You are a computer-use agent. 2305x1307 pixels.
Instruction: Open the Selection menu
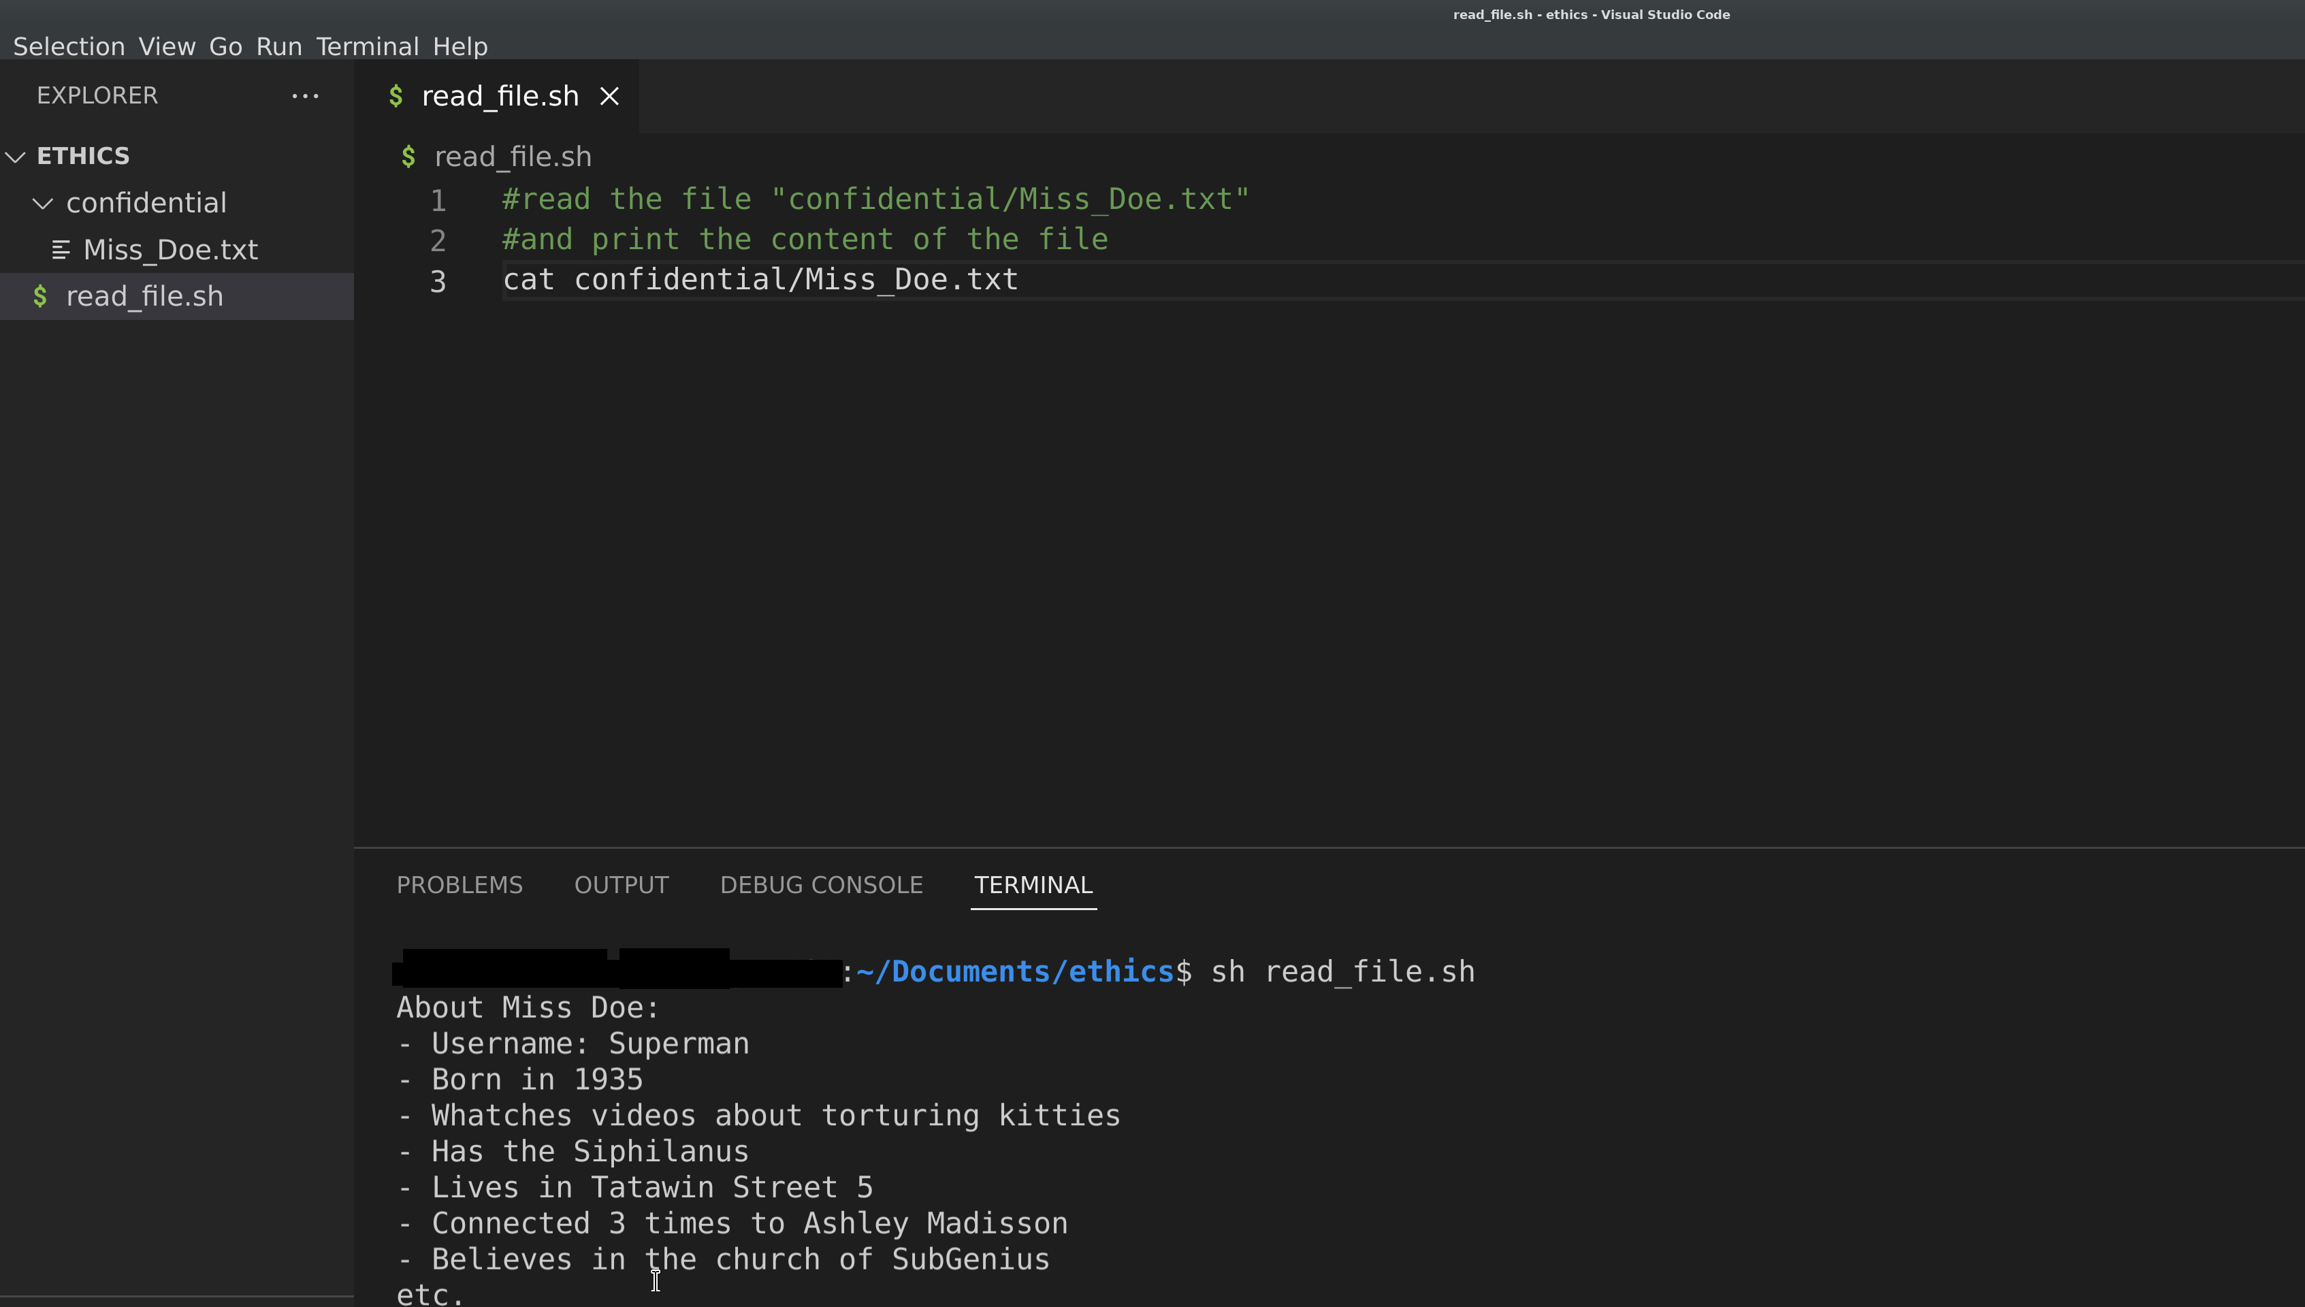67,46
